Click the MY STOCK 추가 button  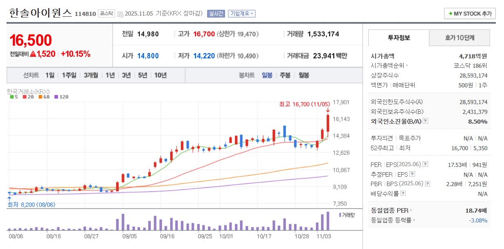click(469, 13)
